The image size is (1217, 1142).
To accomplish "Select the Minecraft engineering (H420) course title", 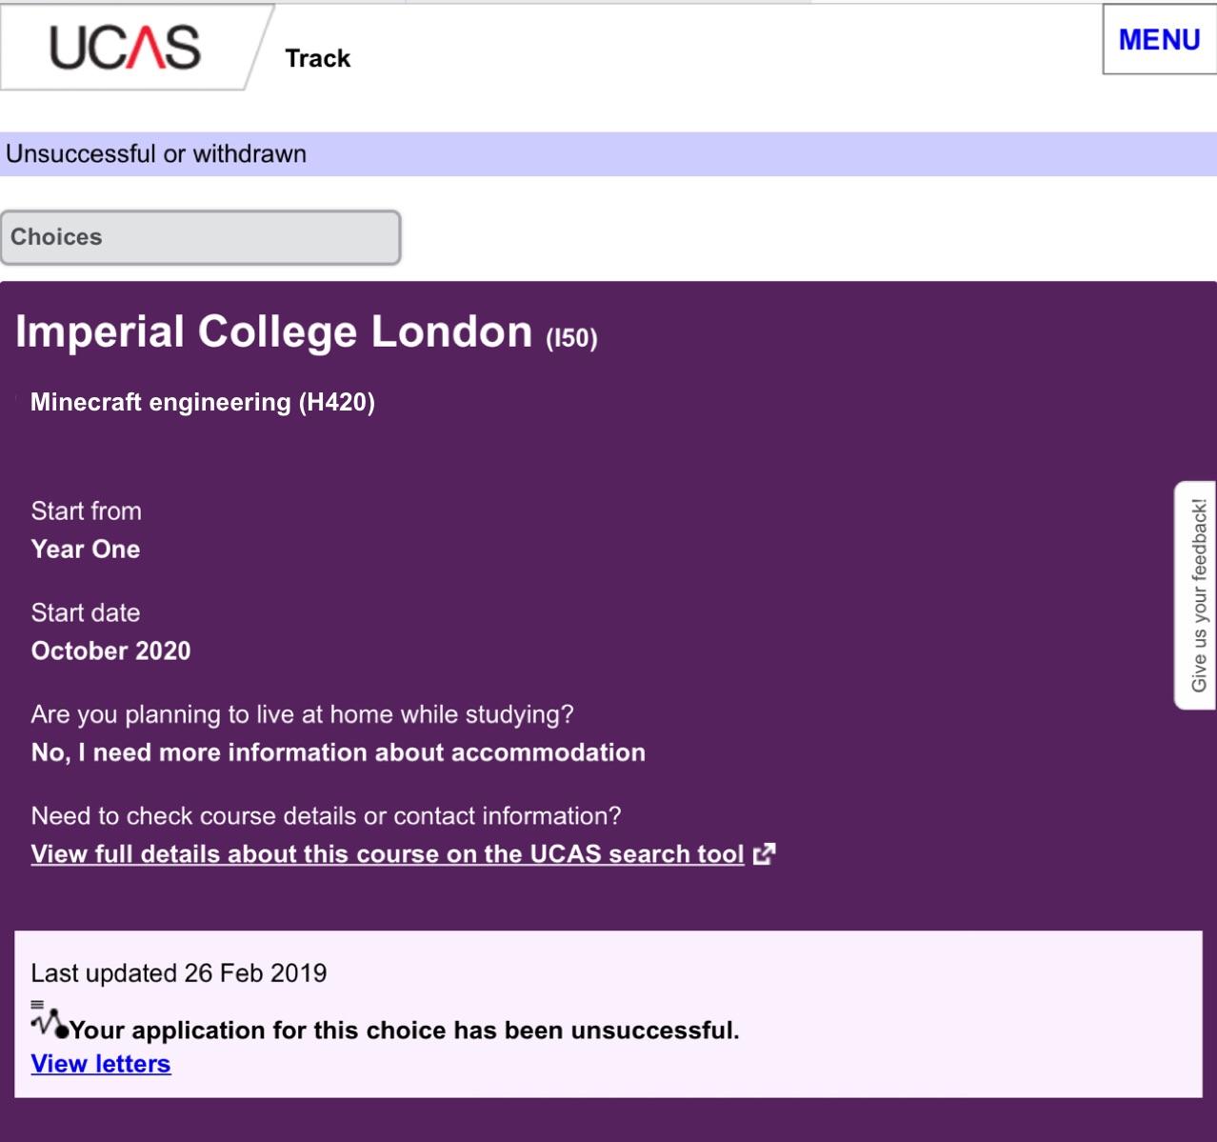I will (203, 402).
